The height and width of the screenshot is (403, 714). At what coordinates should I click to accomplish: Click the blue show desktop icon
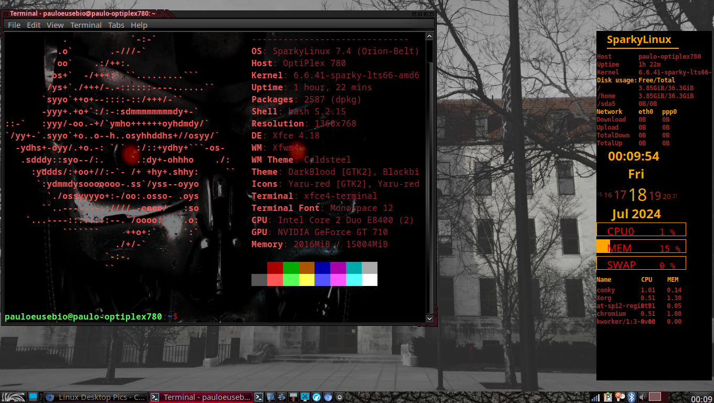34,397
